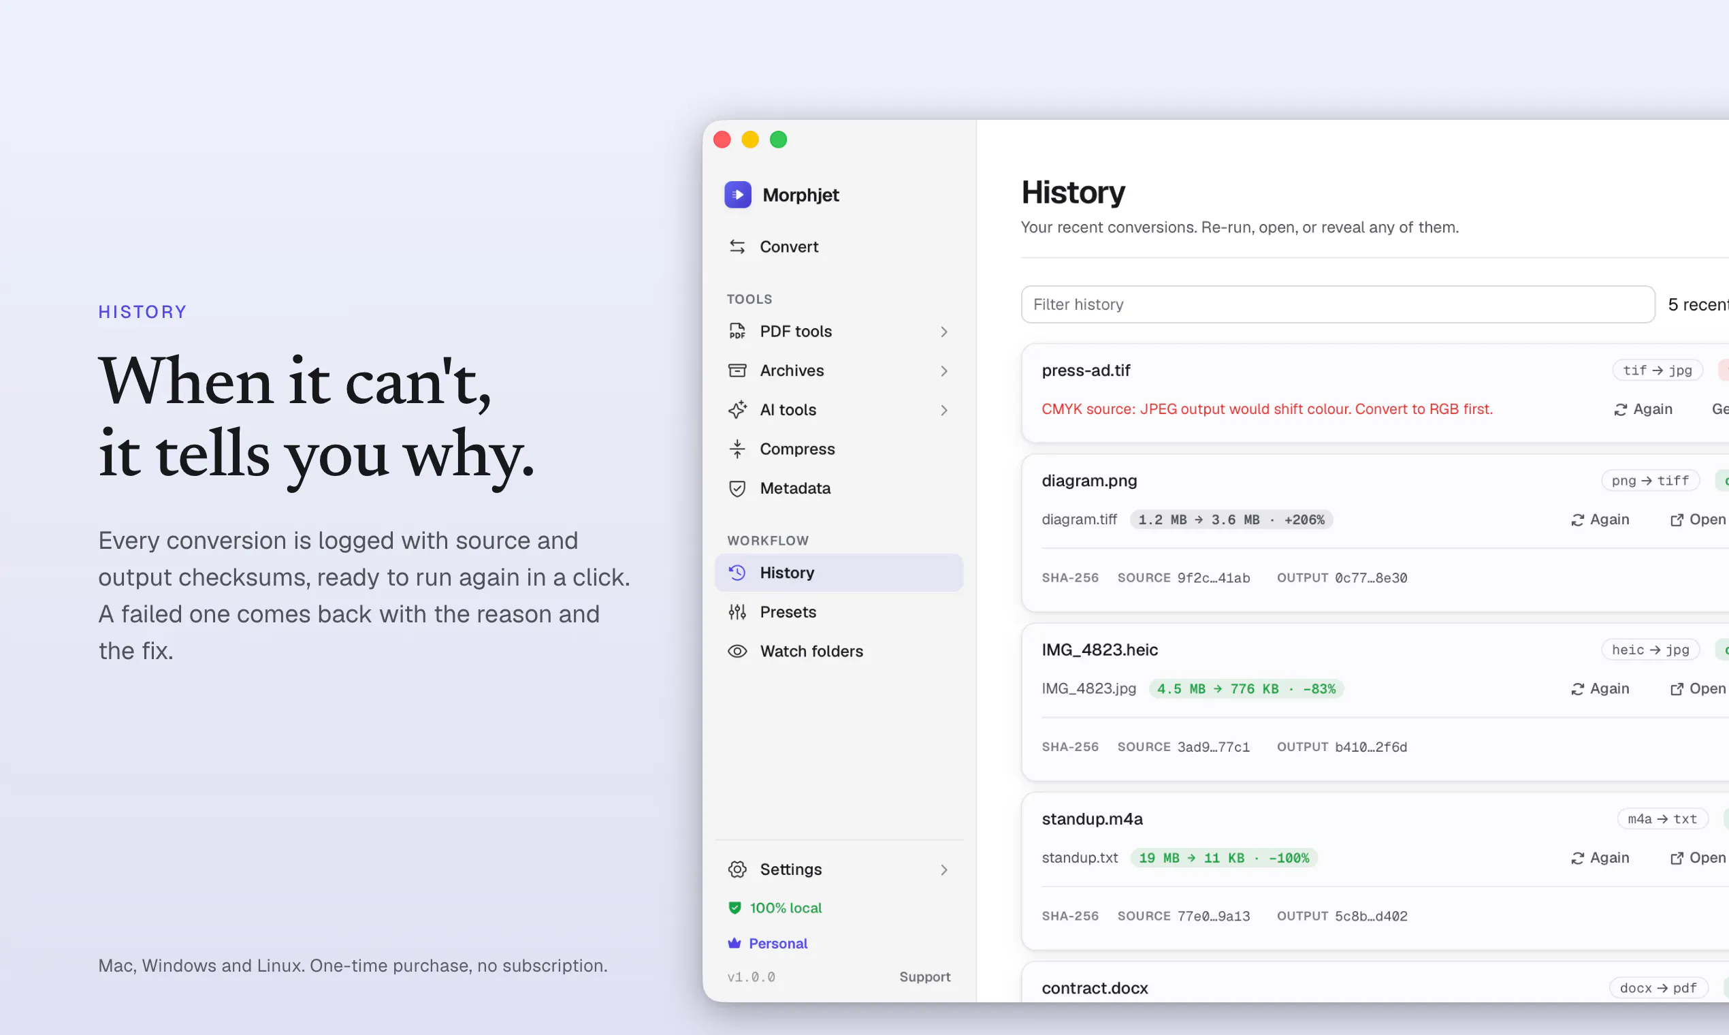Re-run the standup.m4a conversion with Again

(x=1600, y=858)
